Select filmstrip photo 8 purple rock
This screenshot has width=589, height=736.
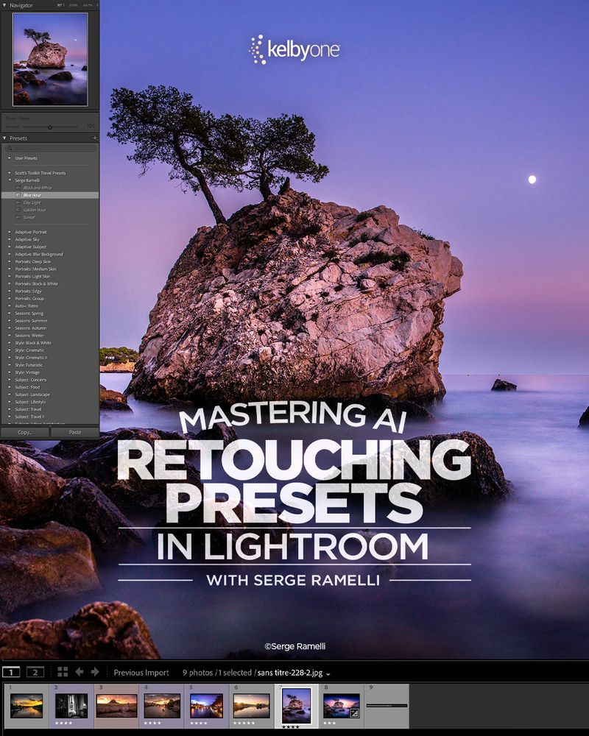pos(342,707)
